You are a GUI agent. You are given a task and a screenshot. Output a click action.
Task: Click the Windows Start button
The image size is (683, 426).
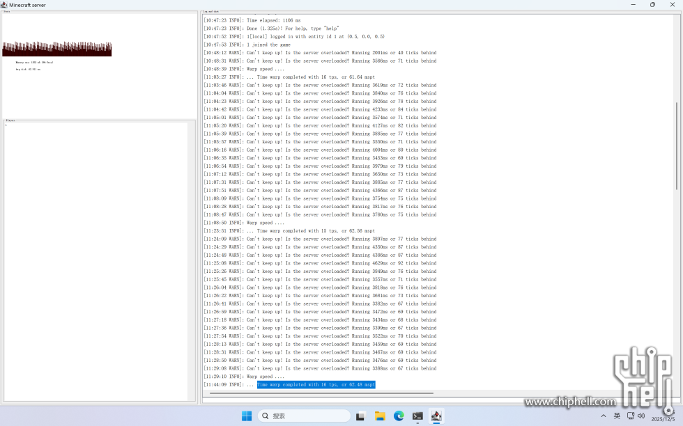pyautogui.click(x=247, y=416)
